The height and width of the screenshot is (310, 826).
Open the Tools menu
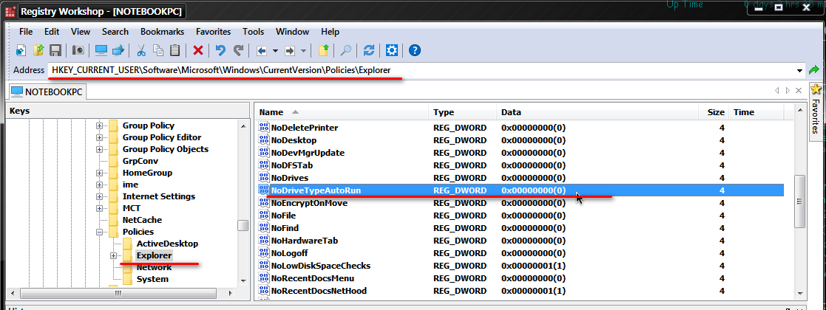254,32
